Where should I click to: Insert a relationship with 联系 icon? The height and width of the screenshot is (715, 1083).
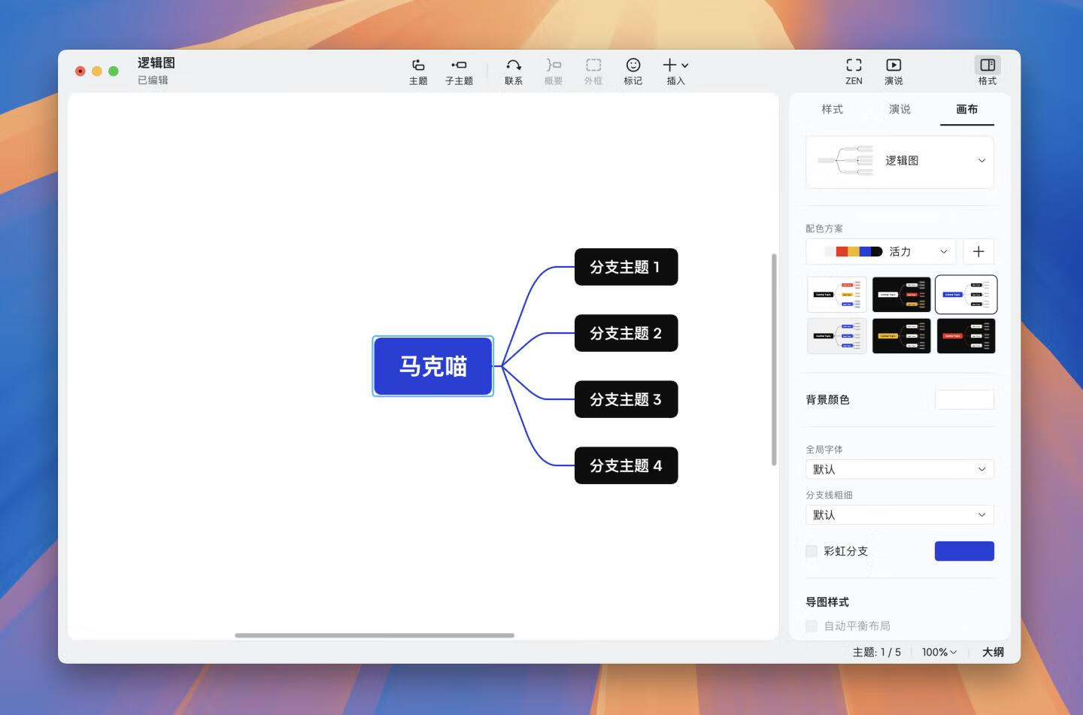point(514,71)
